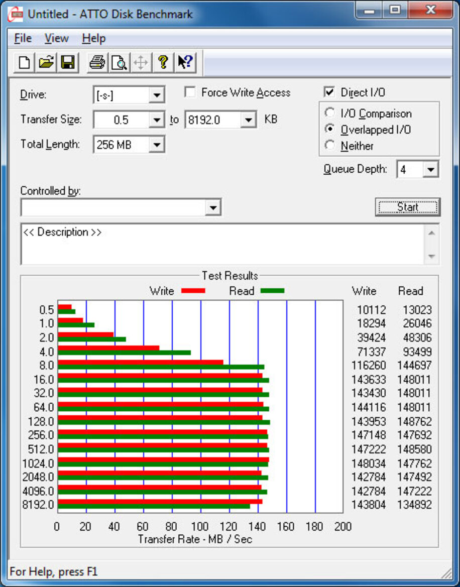Select the Overlapped I/O radio button

coord(330,129)
